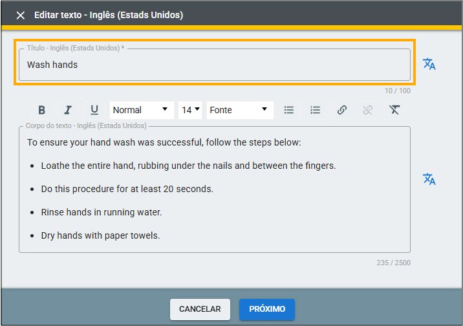This screenshot has width=463, height=326.
Task: Translate the body text
Action: tap(429, 179)
